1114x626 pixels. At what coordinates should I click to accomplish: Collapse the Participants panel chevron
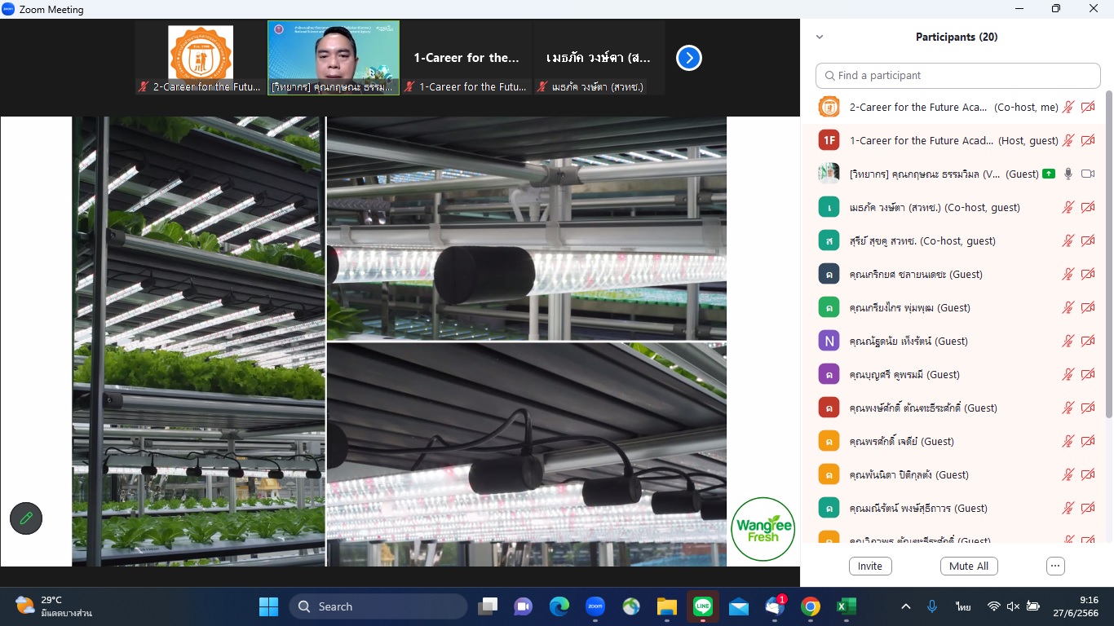820,37
